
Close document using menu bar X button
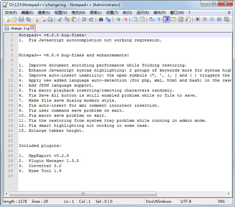tap(229, 13)
